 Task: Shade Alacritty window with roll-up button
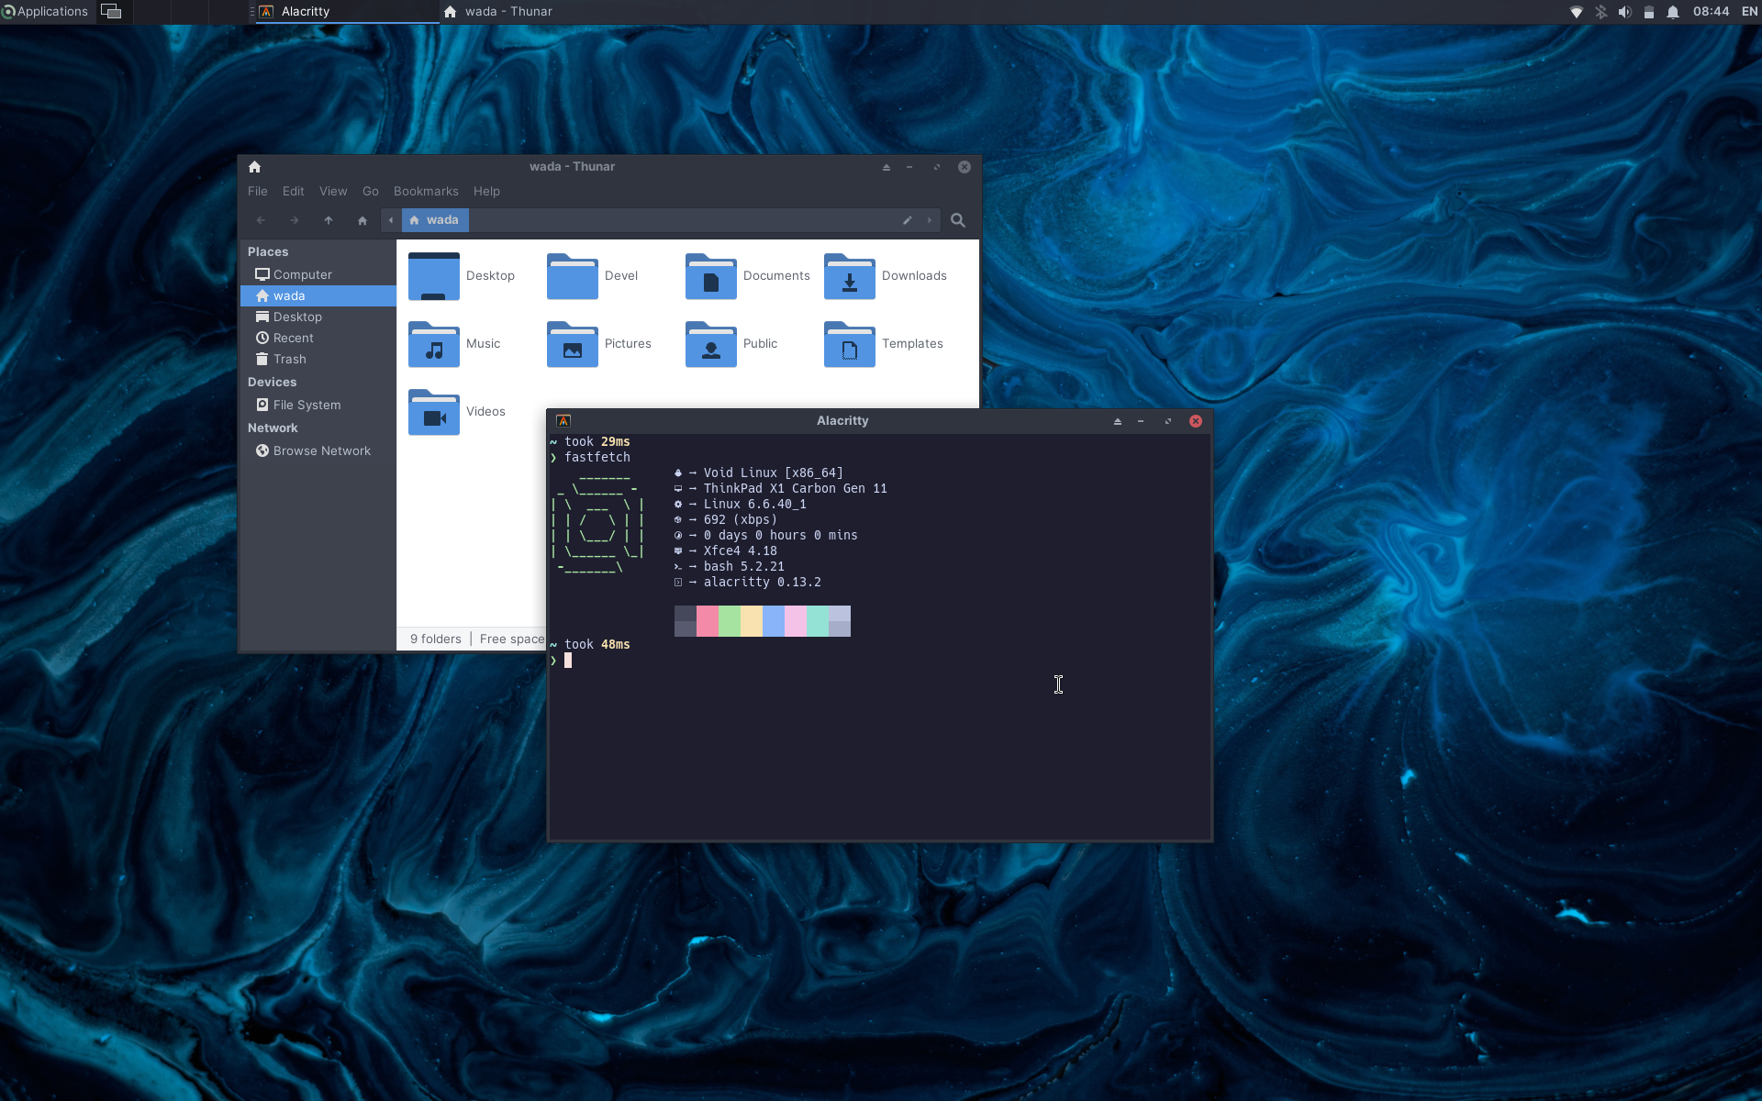point(1118,421)
